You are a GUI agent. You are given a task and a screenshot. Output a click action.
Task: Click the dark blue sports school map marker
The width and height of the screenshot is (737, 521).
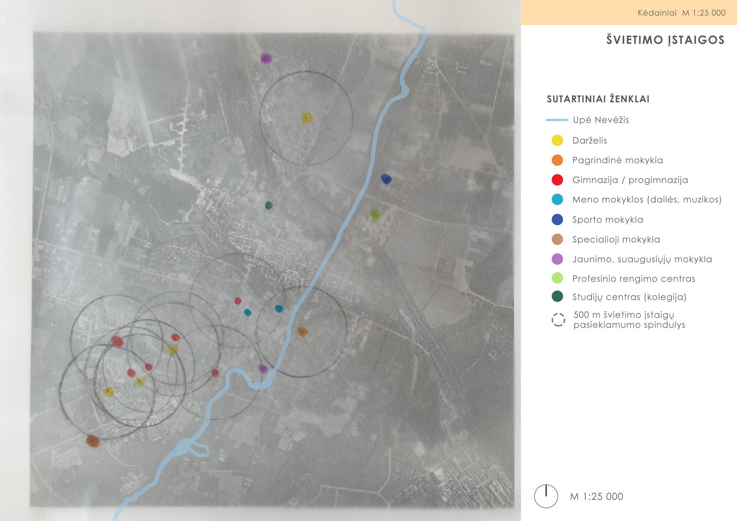386,179
